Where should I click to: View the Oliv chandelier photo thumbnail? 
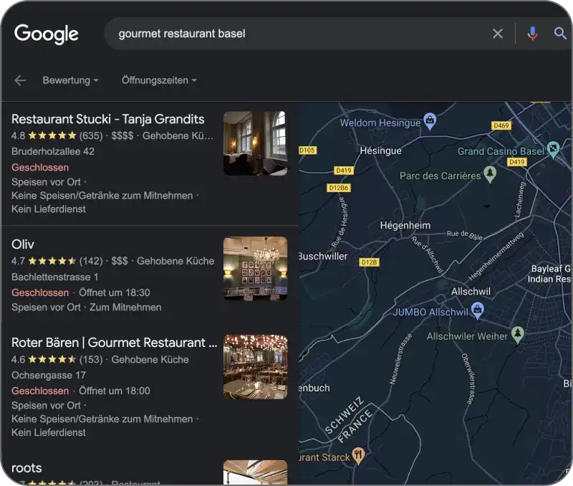pos(255,269)
